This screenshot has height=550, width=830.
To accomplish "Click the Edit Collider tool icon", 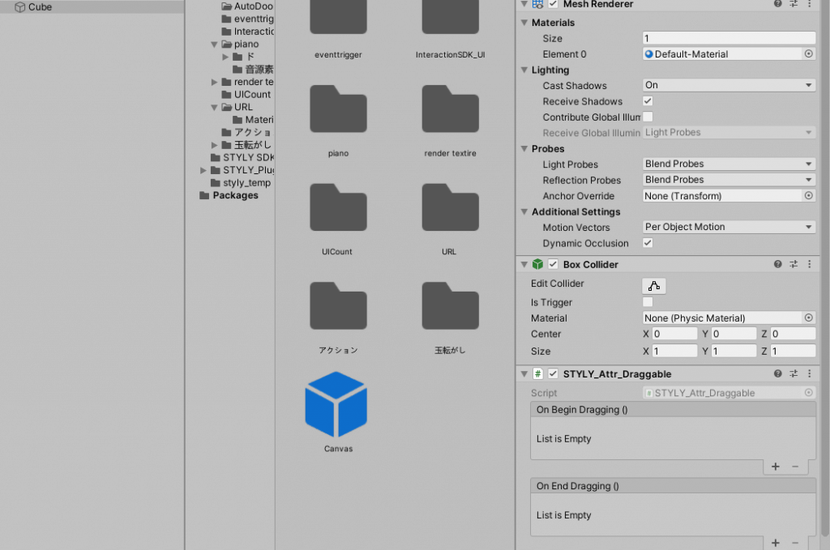I will pyautogui.click(x=653, y=285).
